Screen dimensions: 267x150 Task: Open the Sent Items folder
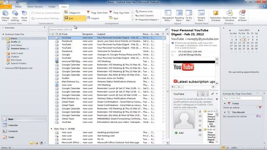[16, 45]
